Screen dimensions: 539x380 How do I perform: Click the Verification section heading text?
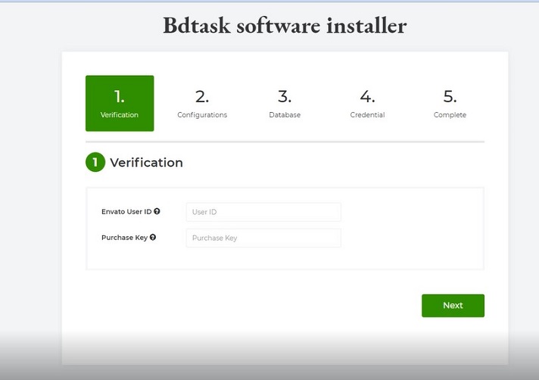pos(146,162)
